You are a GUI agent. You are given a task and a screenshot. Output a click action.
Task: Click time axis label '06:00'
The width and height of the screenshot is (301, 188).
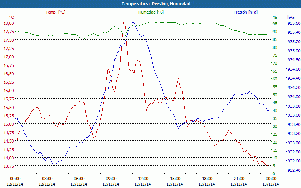(x=79, y=179)
